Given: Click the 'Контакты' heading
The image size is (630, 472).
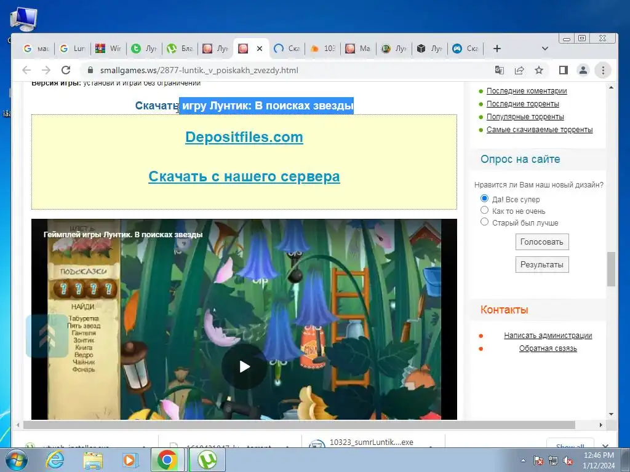Looking at the screenshot, I should click(x=504, y=310).
